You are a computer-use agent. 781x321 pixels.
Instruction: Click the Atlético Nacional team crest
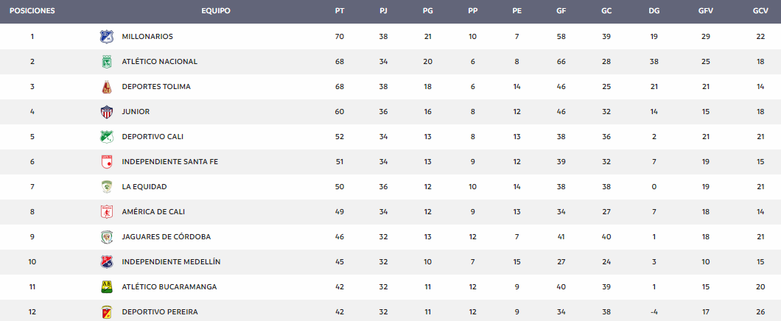107,62
